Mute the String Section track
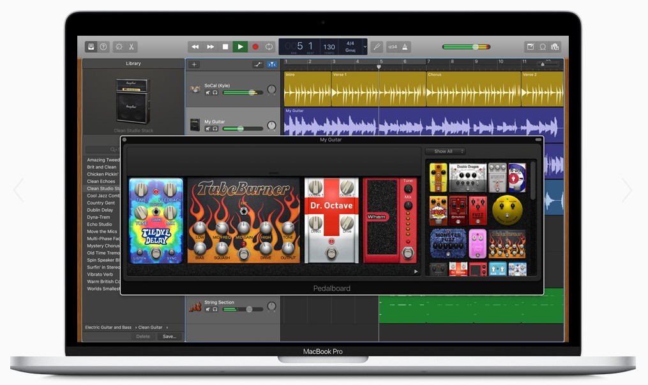The image size is (648, 385). (208, 309)
